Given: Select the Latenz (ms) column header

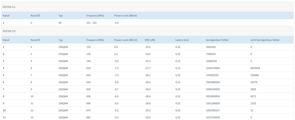Looking at the screenshot, I should [x=182, y=40].
